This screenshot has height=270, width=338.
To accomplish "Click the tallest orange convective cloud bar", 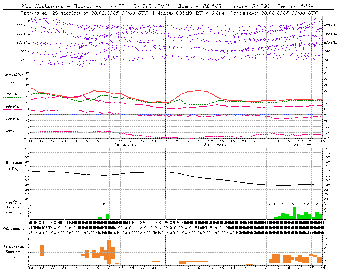I will click(109, 252).
